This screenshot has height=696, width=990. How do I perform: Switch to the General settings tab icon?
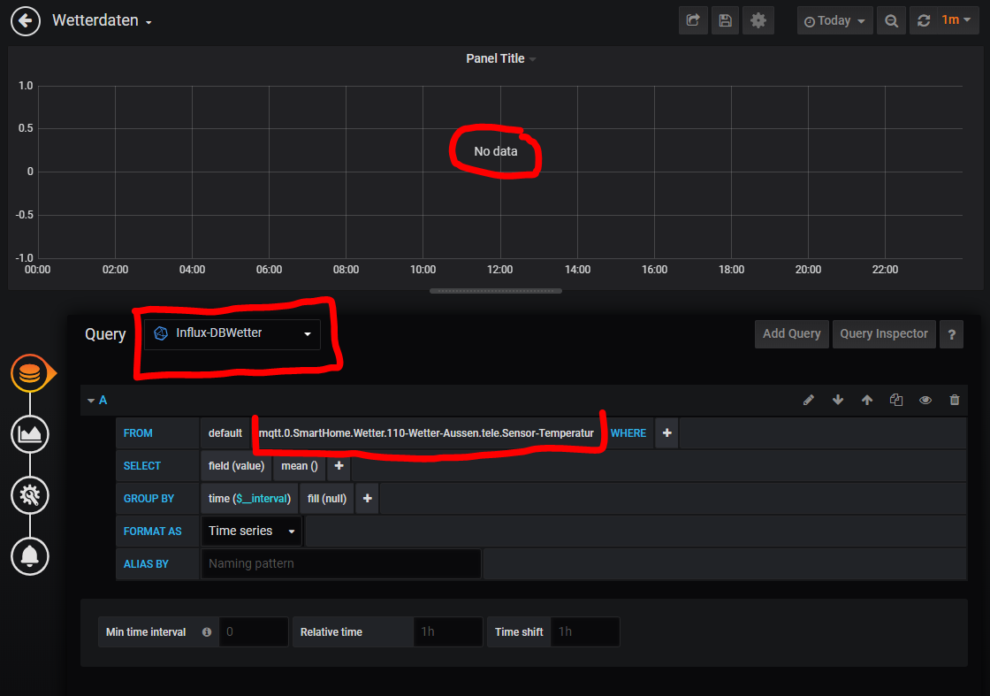coord(30,495)
